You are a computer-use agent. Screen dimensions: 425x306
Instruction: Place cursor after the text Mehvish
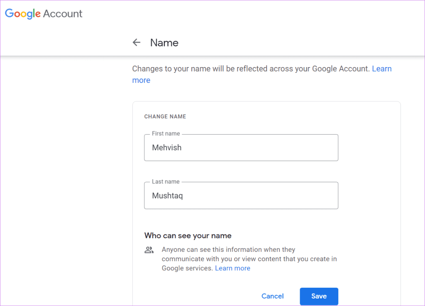(x=183, y=147)
